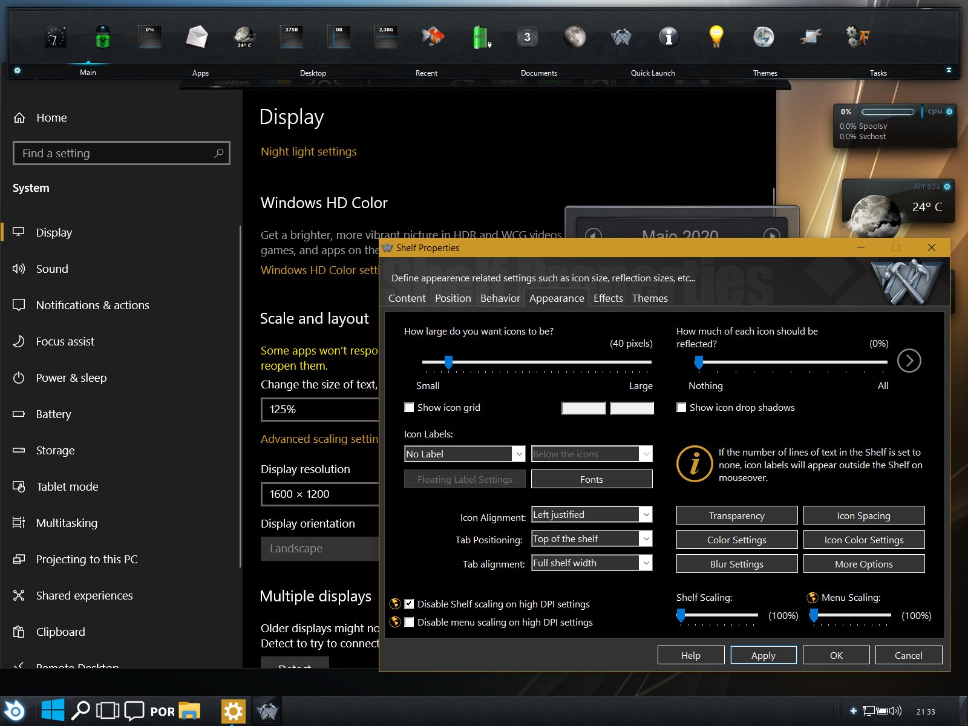Open the No Label icon labels dropdown
Viewport: 968px width, 726px height.
tap(464, 454)
